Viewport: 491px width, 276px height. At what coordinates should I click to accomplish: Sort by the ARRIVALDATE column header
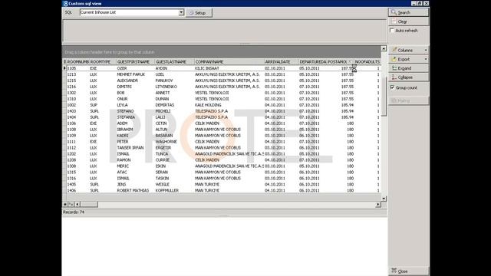[282, 62]
